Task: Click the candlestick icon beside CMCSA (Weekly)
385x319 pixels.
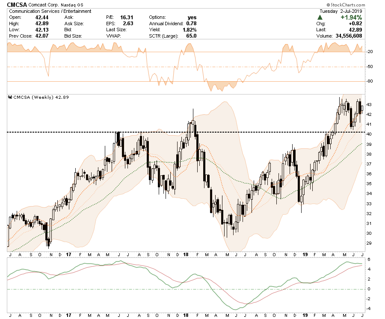Action: coord(10,97)
